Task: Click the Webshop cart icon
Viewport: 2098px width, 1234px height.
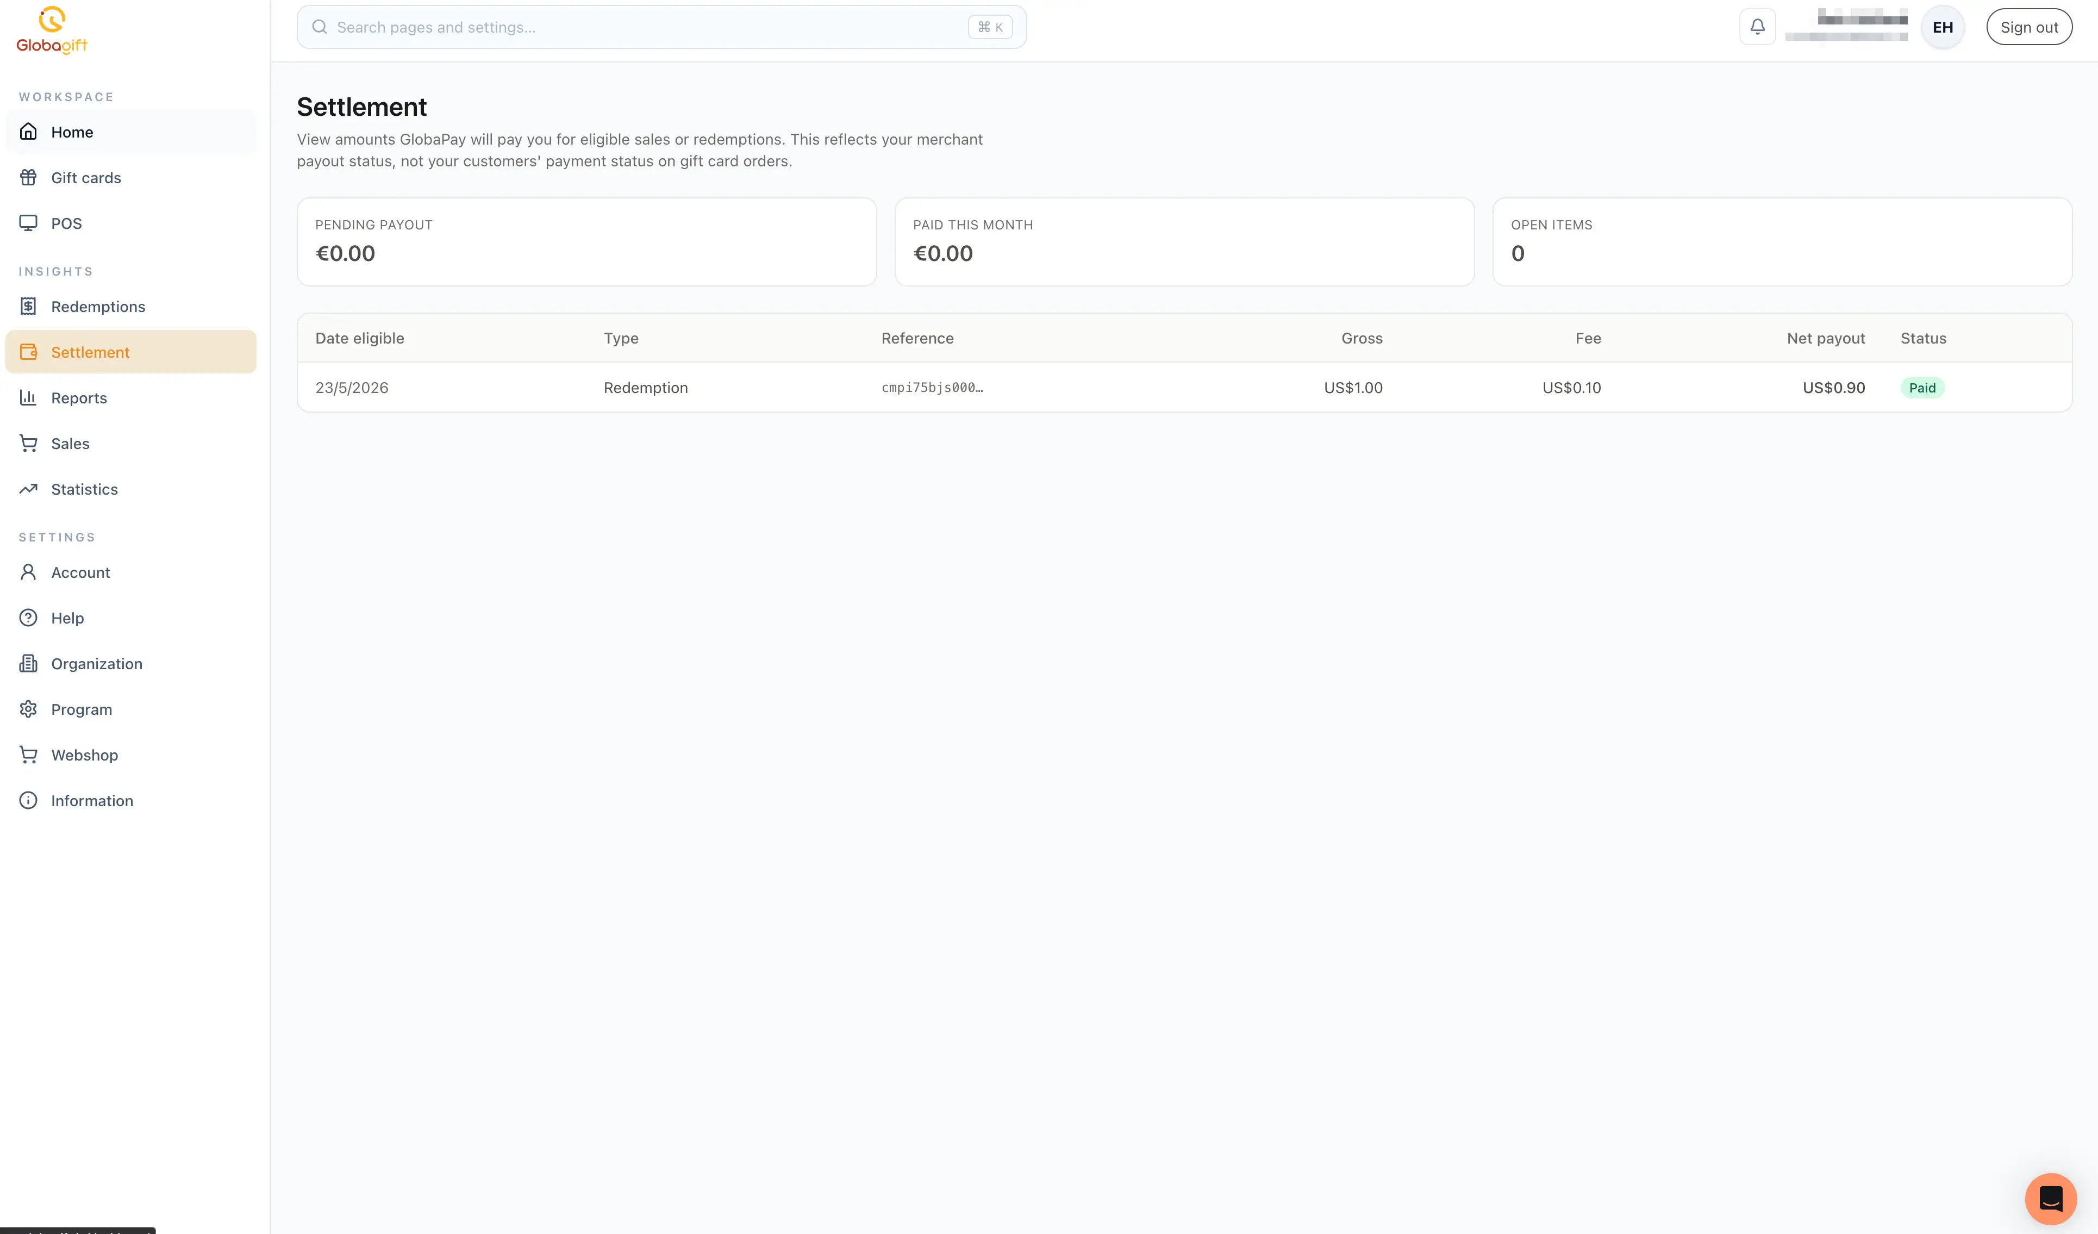Action: click(x=28, y=755)
